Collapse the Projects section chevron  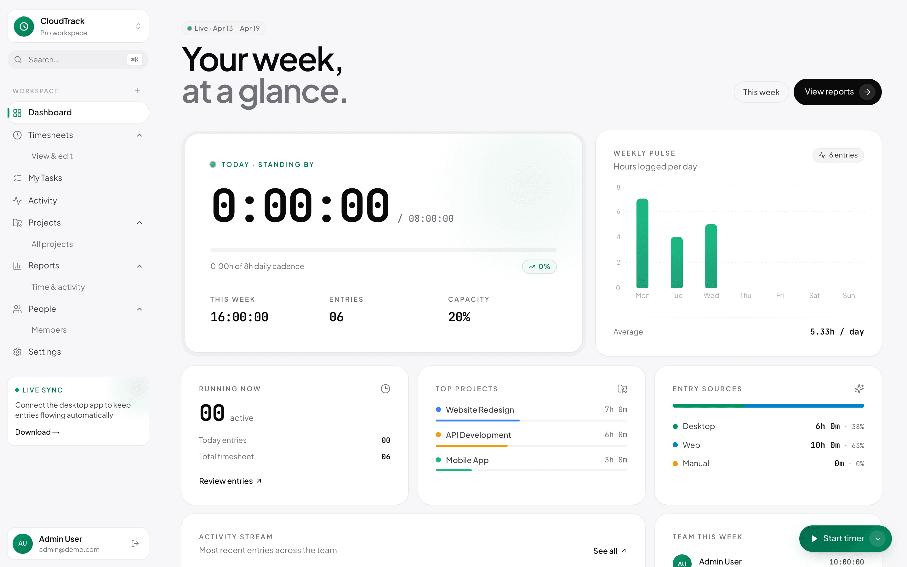[140, 223]
